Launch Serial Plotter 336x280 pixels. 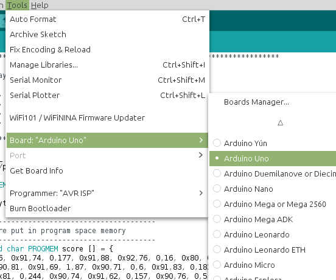point(107,96)
